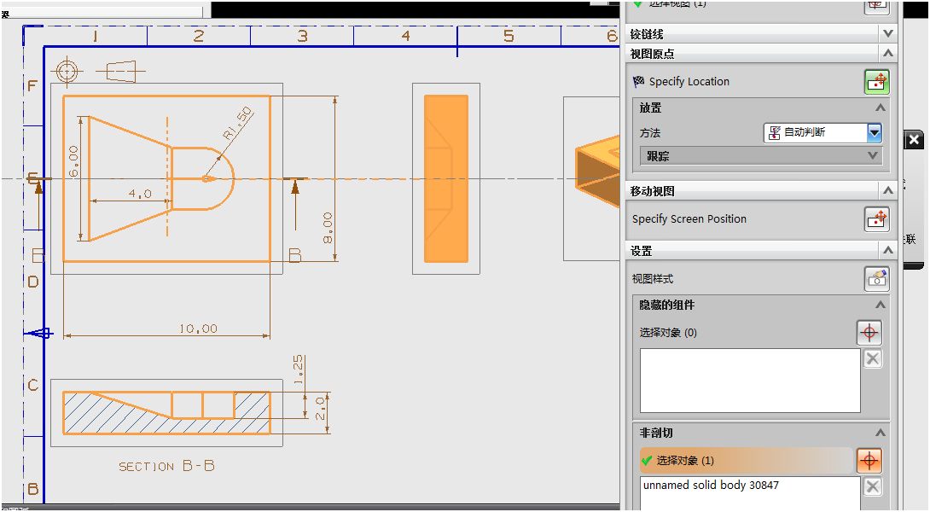Viewport: 930px width, 512px height.
Task: Click non-sectioned select object crosshair icon
Action: pyautogui.click(x=869, y=461)
